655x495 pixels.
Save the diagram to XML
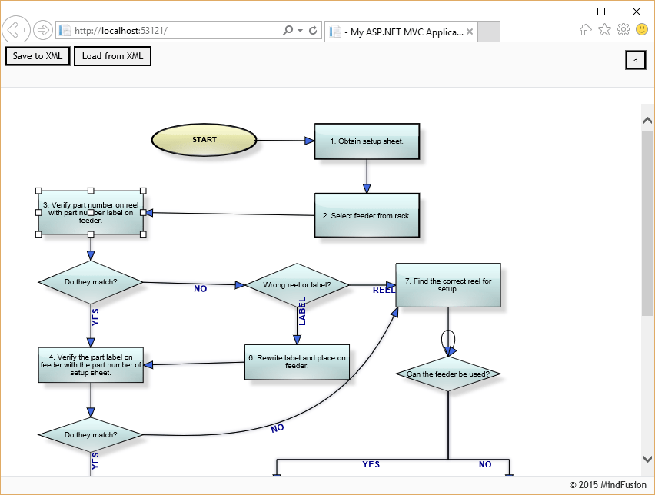tap(37, 55)
